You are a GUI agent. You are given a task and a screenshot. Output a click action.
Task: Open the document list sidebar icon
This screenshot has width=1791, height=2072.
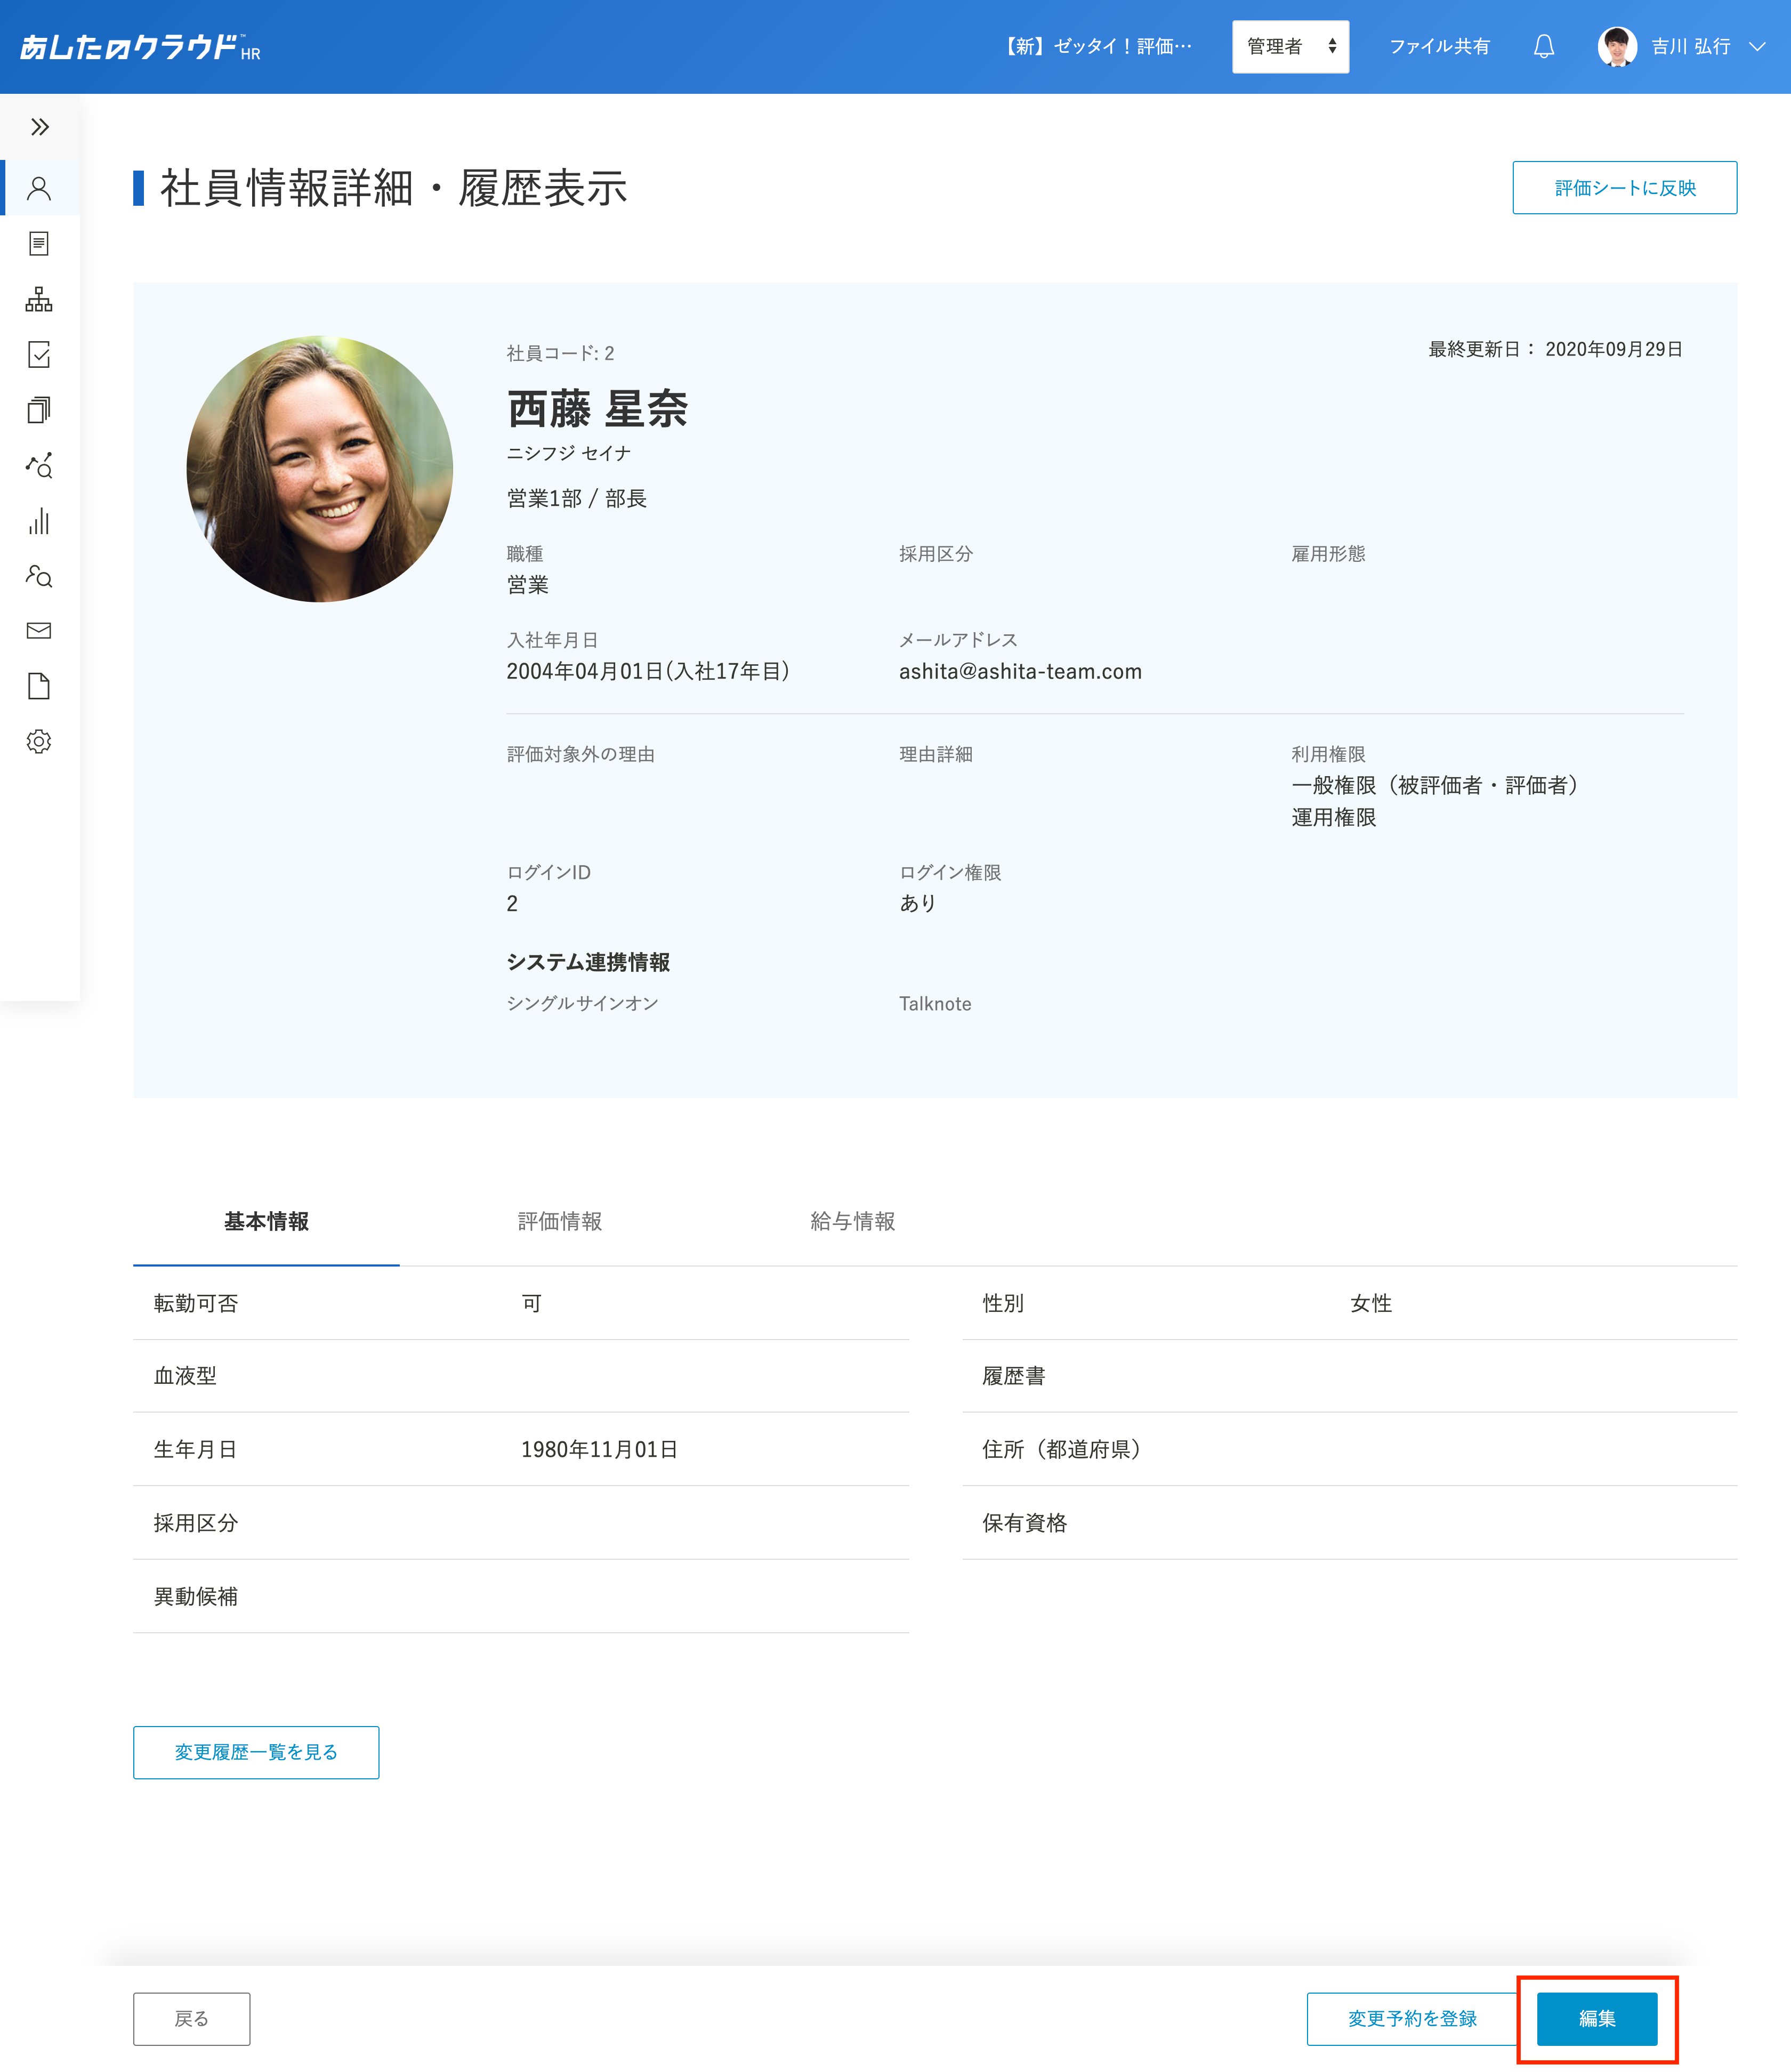[39, 243]
